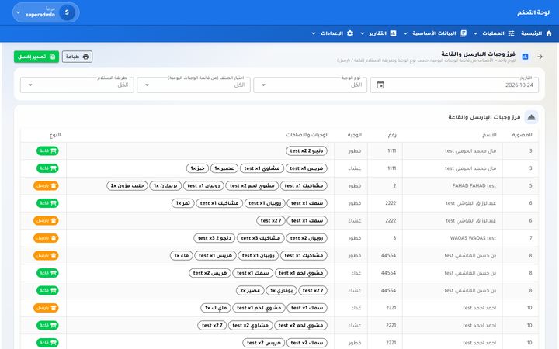Expand the chevron next to التقارير
The width and height of the screenshot is (559, 349).
pos(363,33)
